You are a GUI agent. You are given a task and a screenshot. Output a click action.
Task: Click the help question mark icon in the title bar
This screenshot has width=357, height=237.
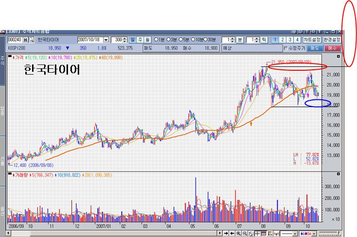point(306,32)
